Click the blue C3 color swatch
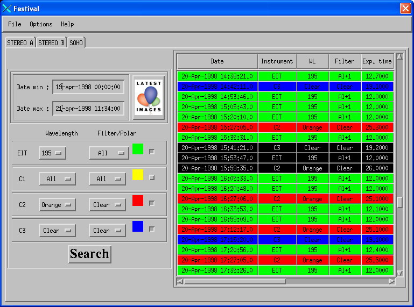 pyautogui.click(x=138, y=226)
